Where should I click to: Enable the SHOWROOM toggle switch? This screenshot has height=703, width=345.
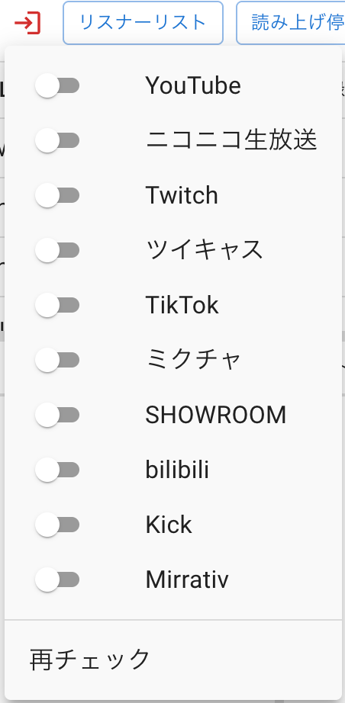pos(57,415)
